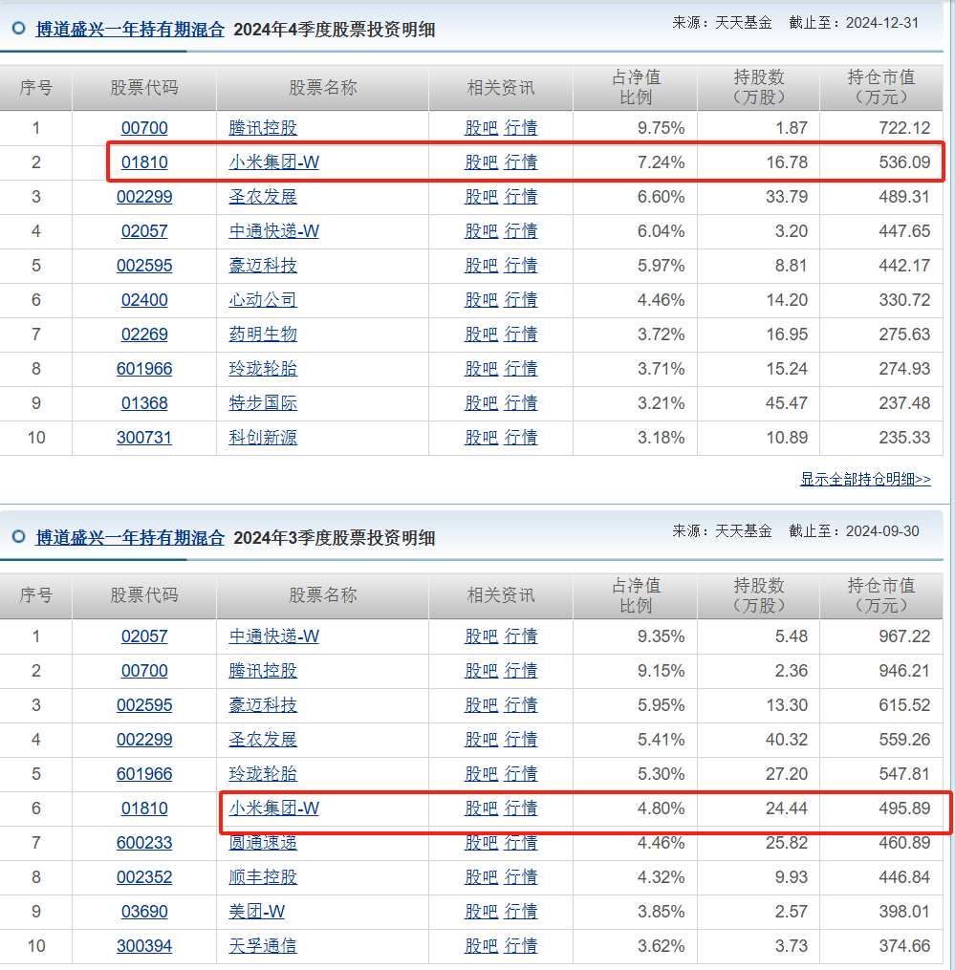Open 行情 for 心动公司
955x970 pixels.
coord(520,300)
